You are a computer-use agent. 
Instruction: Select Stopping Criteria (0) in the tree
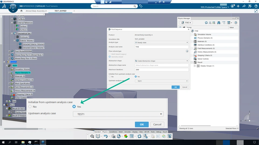click(x=25, y=94)
